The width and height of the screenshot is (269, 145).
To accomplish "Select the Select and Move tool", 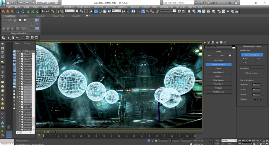I will [x=96, y=11].
